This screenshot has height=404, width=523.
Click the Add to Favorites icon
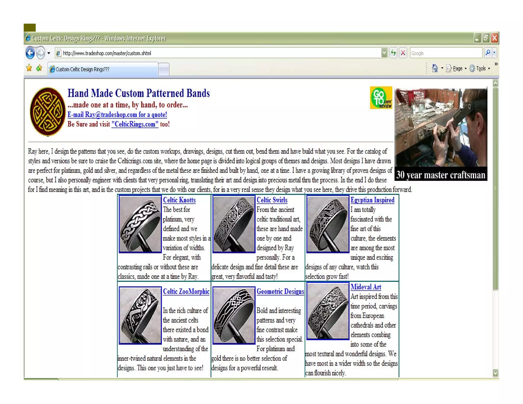[x=39, y=68]
